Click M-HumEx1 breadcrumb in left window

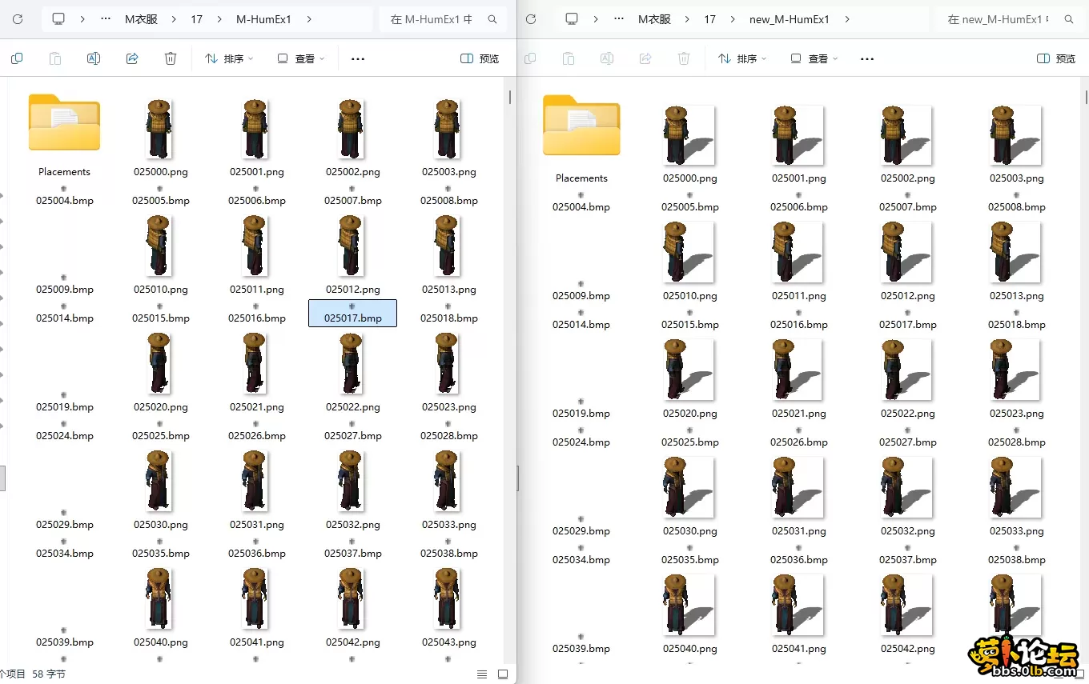coord(264,19)
